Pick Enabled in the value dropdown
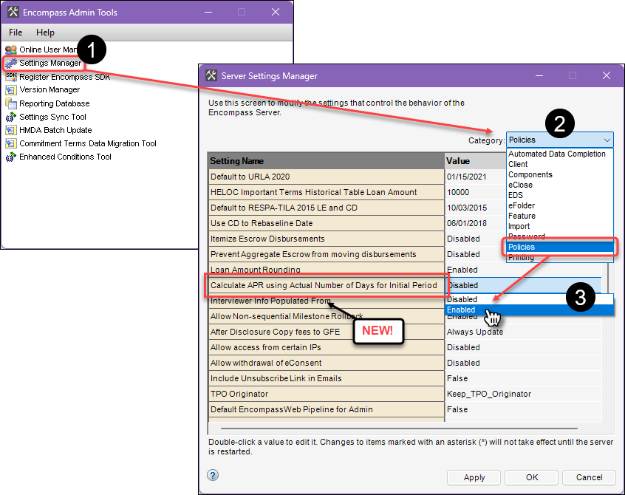The width and height of the screenshot is (625, 495). (530, 310)
